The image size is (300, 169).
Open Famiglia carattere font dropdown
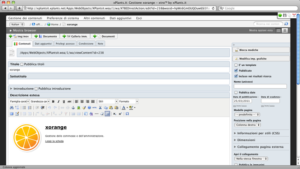pyautogui.click(x=19, y=101)
